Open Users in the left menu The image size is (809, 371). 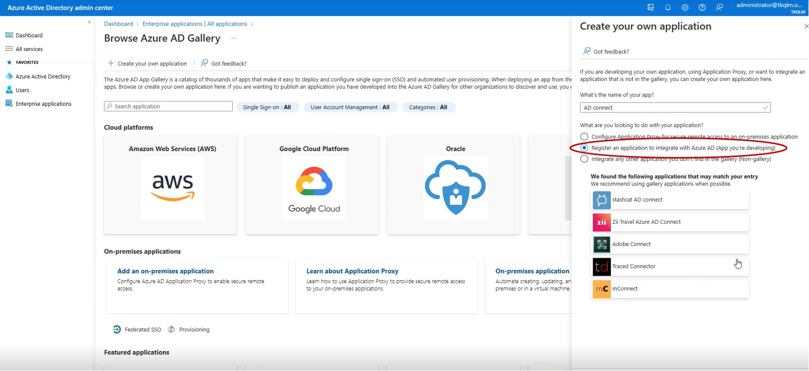(x=23, y=90)
